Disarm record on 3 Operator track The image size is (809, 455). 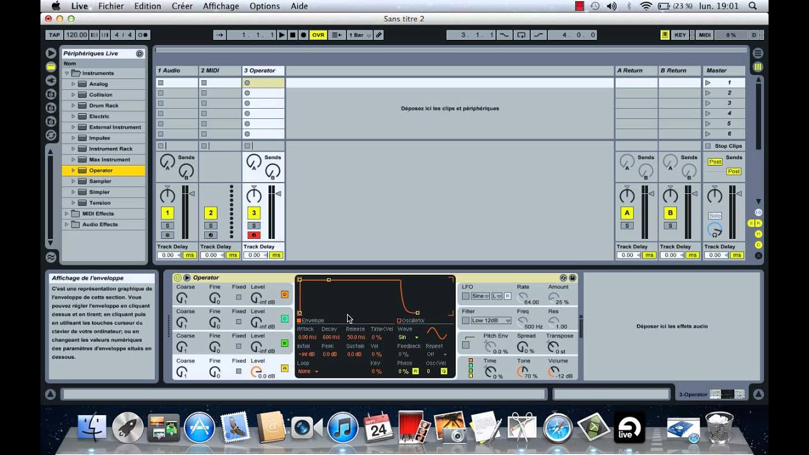coord(254,235)
